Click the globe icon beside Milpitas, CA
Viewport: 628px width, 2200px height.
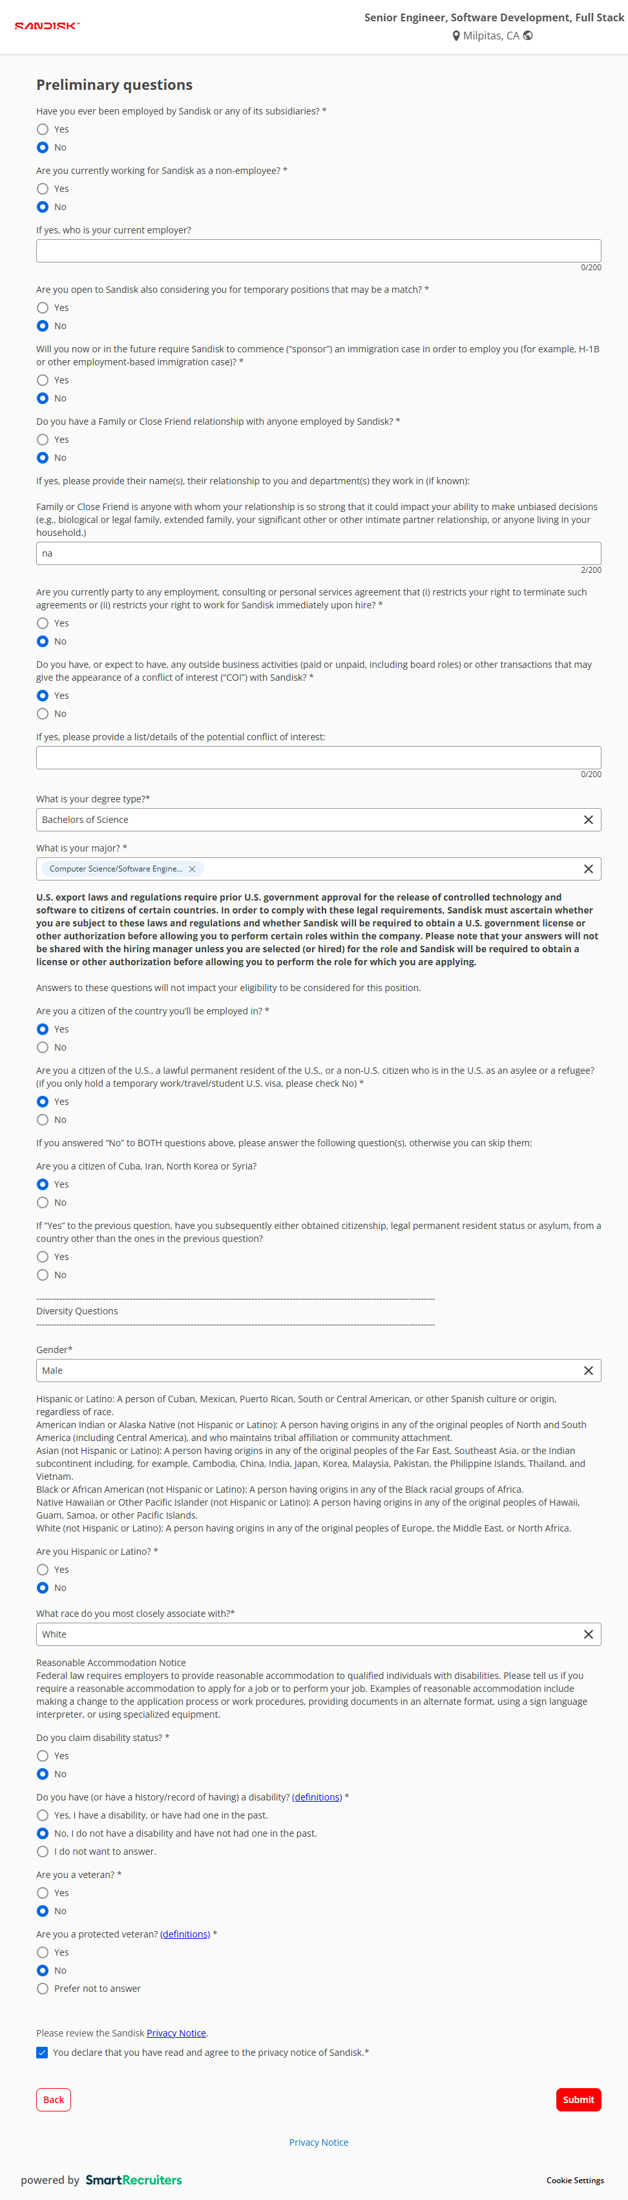point(528,36)
